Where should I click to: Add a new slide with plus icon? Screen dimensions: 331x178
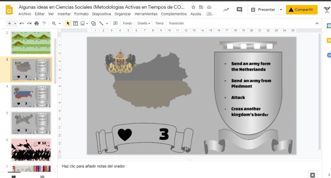[9, 23]
